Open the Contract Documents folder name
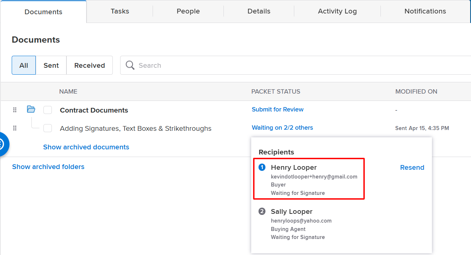 click(x=94, y=110)
